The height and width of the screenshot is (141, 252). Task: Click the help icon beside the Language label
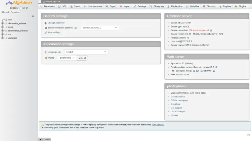tap(59, 52)
